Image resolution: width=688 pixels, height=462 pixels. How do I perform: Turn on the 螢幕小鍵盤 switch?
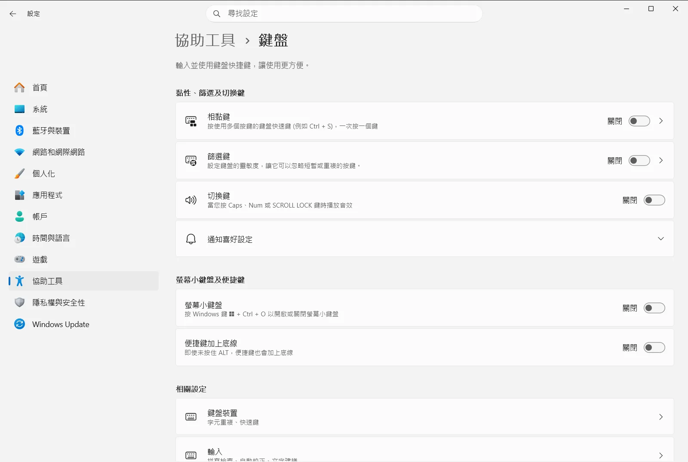pos(654,308)
